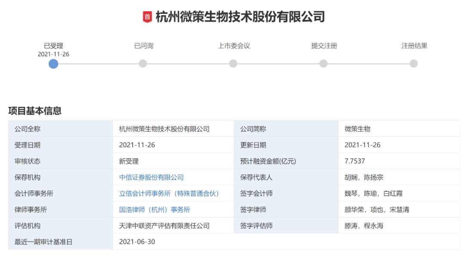
Task: Click the 2021-06-30 audit base date value
Action: tap(137, 242)
